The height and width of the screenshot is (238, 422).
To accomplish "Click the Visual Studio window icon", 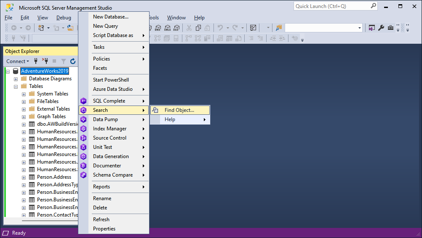I will point(372,28).
